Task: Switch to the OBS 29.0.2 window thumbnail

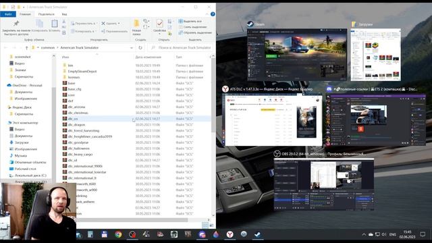Action: tap(324, 184)
